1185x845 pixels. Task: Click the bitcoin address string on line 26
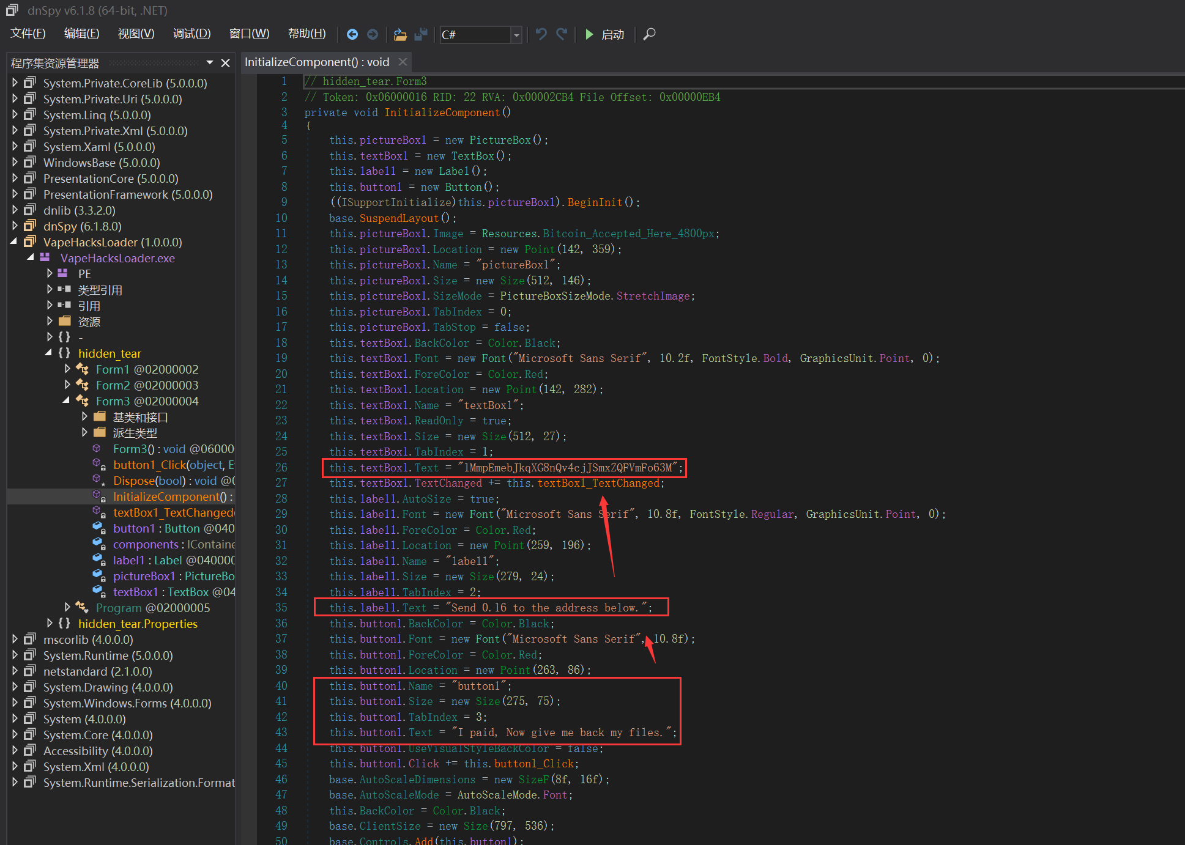(567, 468)
